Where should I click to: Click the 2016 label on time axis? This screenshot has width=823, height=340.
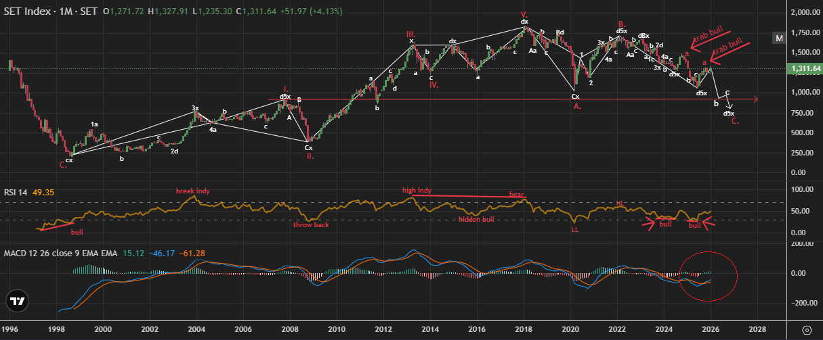coord(477,329)
